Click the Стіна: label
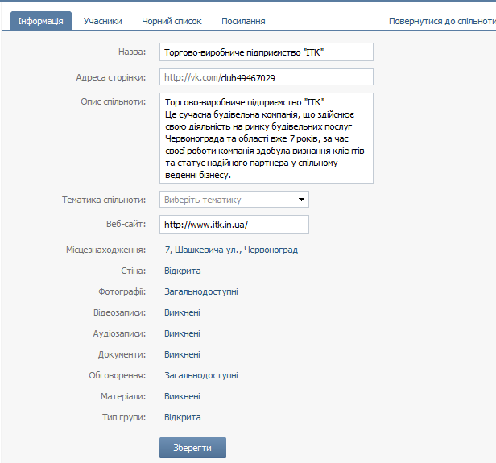The width and height of the screenshot is (496, 463). pos(133,271)
